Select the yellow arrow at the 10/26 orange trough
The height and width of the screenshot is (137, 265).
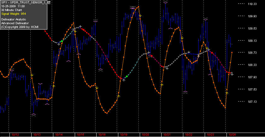pyautogui.click(x=227, y=93)
